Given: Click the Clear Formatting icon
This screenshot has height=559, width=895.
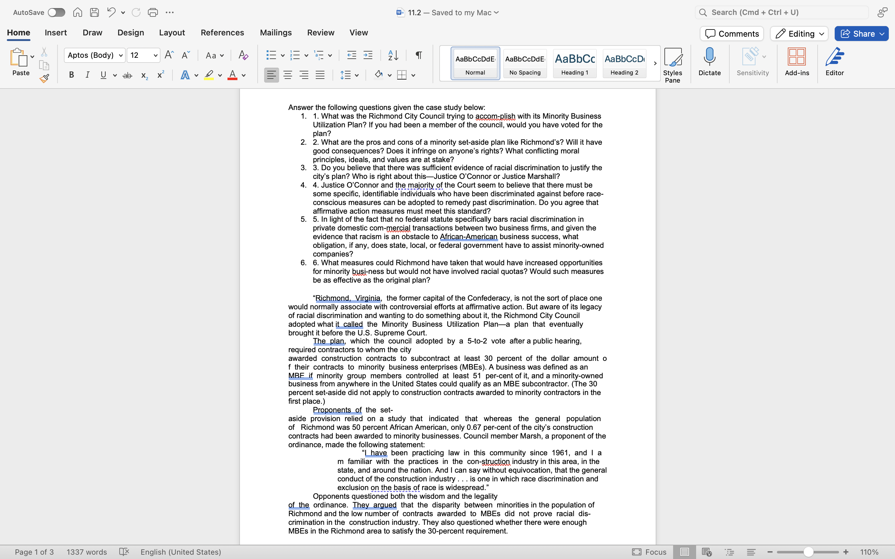Looking at the screenshot, I should (243, 56).
